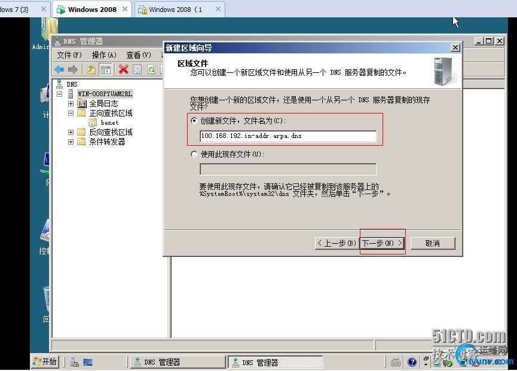Click the 开始 Start button

[45, 362]
